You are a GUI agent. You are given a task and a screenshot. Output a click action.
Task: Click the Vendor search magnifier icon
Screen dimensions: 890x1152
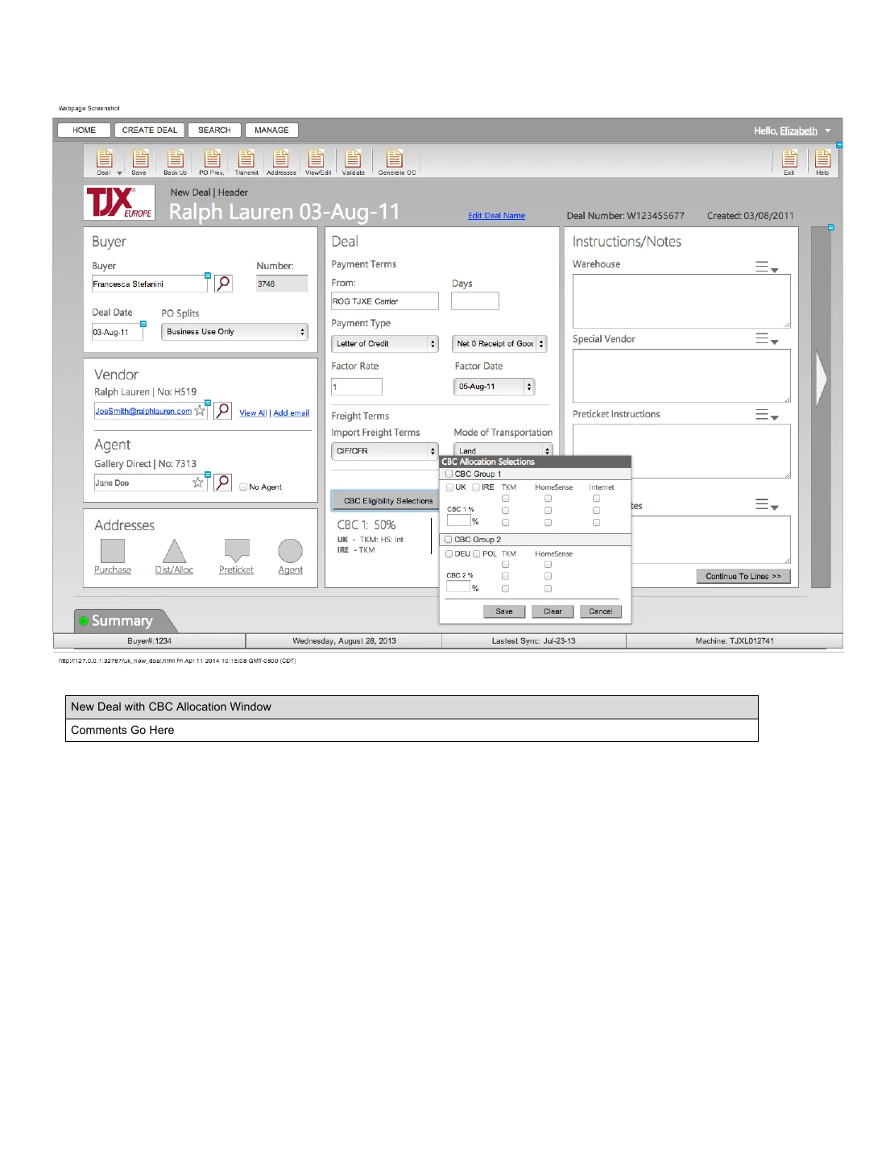pos(223,411)
